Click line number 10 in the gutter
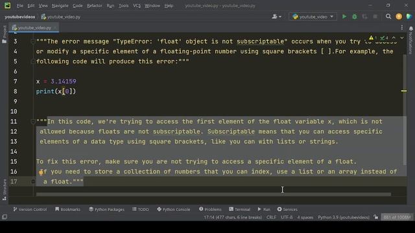 pos(14,111)
